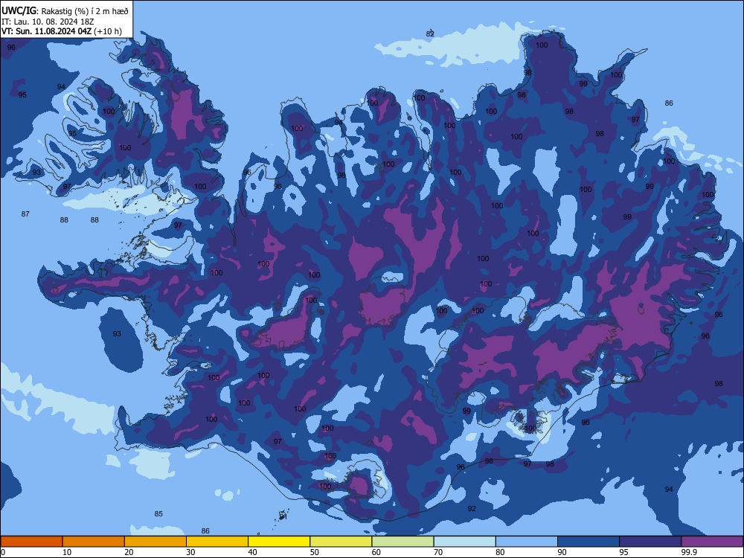Viewport: 744px width, 558px height.
Task: Click the medium blue 90-95 legend swatch
Action: click(589, 542)
